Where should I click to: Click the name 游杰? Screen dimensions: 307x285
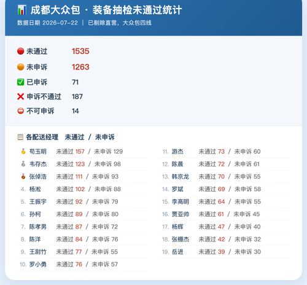click(177, 152)
